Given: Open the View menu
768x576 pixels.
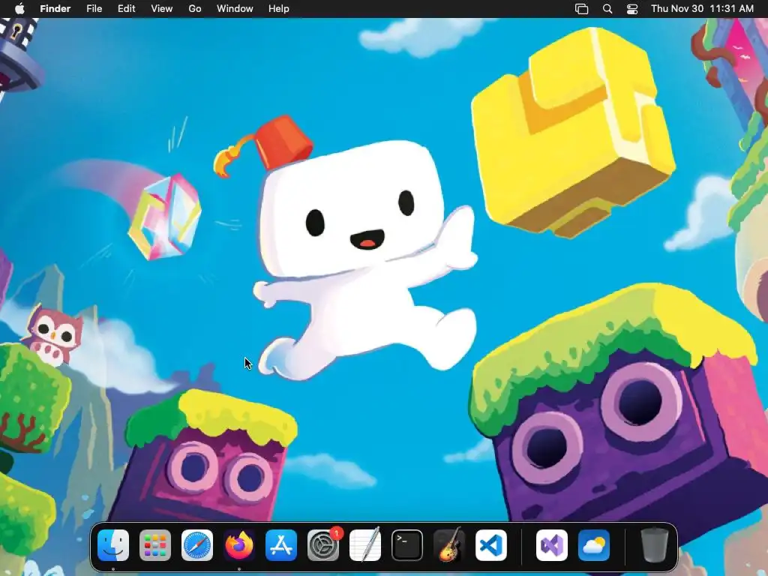Looking at the screenshot, I should (x=162, y=9).
